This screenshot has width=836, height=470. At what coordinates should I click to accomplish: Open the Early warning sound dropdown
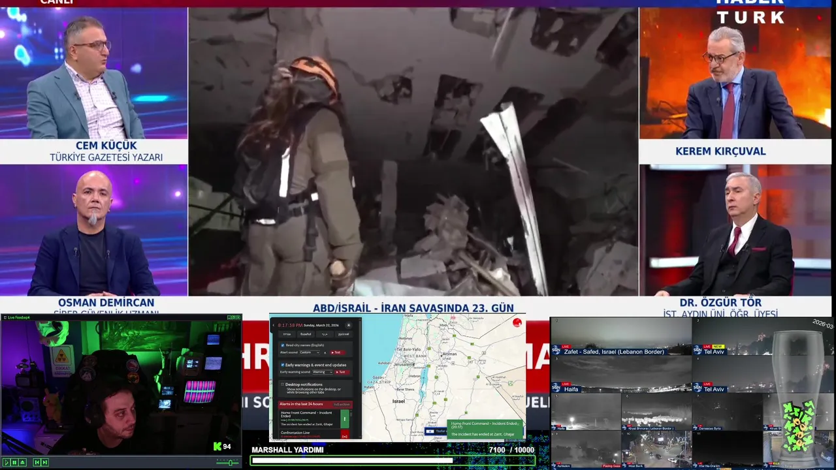tap(322, 372)
